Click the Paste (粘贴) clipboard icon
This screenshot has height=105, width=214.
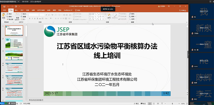click(x=4, y=16)
